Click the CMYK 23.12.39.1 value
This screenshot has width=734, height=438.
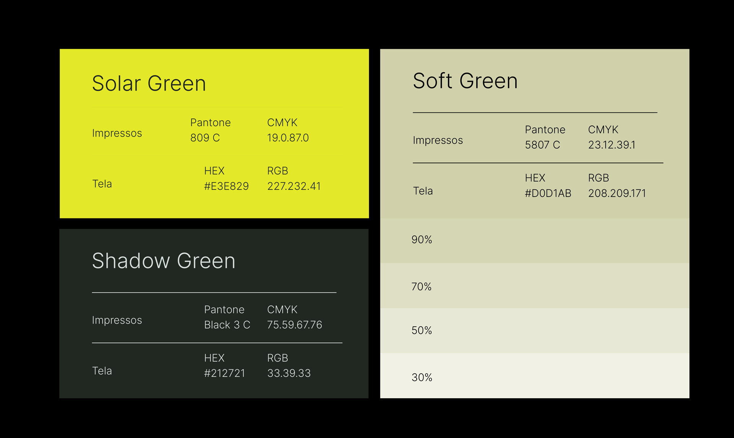click(x=611, y=145)
